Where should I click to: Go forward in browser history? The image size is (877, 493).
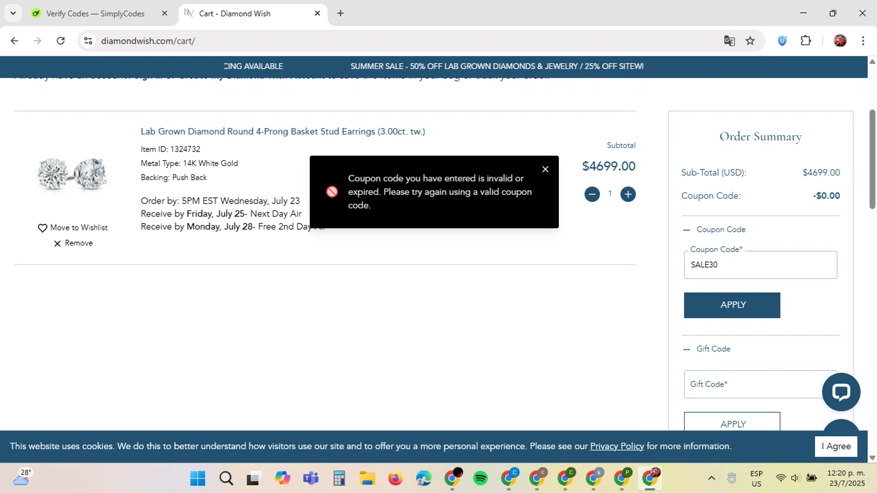tap(37, 41)
